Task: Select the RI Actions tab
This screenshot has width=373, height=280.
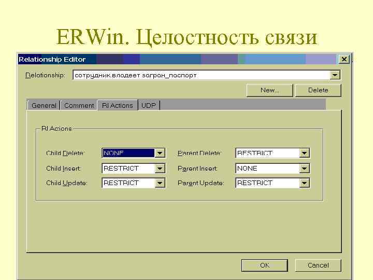Action: click(x=118, y=105)
